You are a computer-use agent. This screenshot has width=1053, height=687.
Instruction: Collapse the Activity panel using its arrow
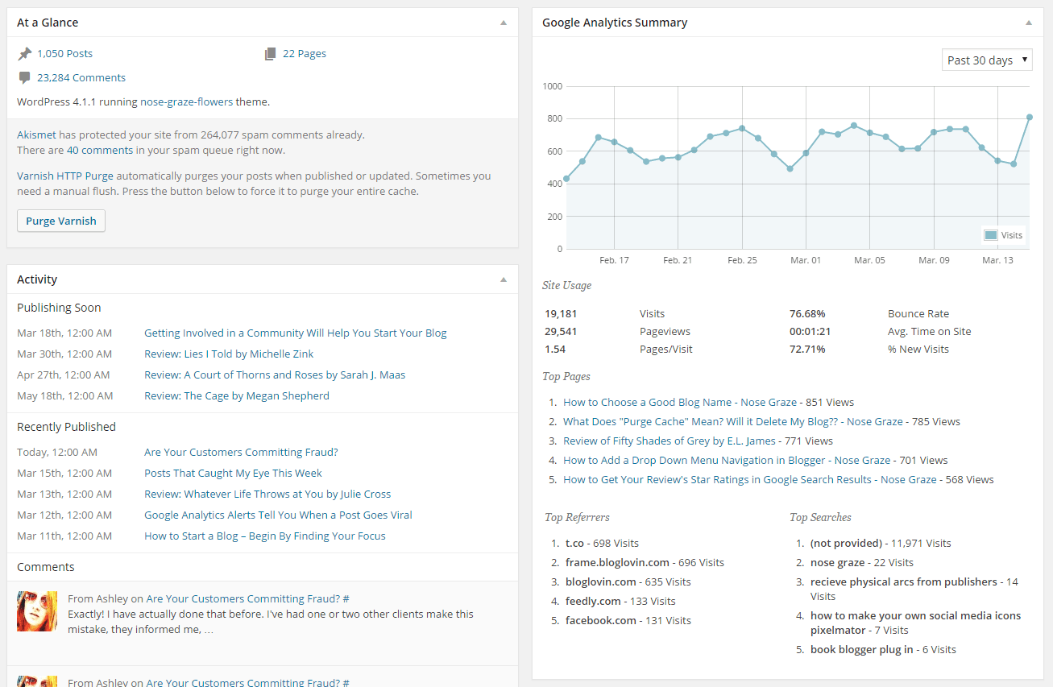click(504, 279)
